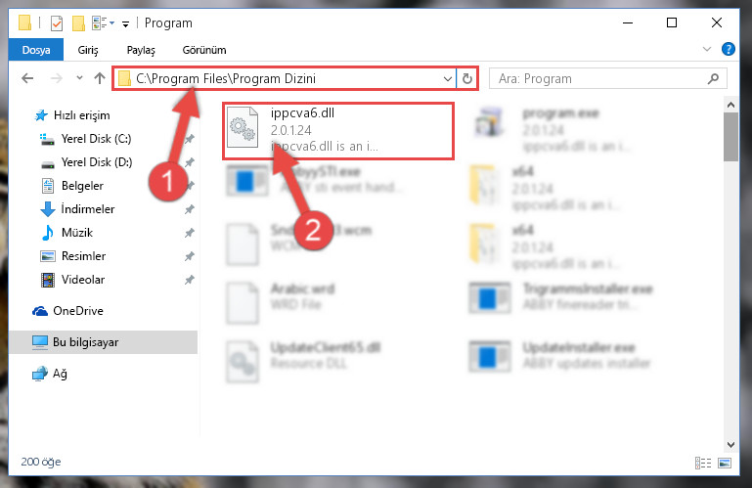Open the Paylaş ribbon tab
752x488 pixels.
click(141, 50)
